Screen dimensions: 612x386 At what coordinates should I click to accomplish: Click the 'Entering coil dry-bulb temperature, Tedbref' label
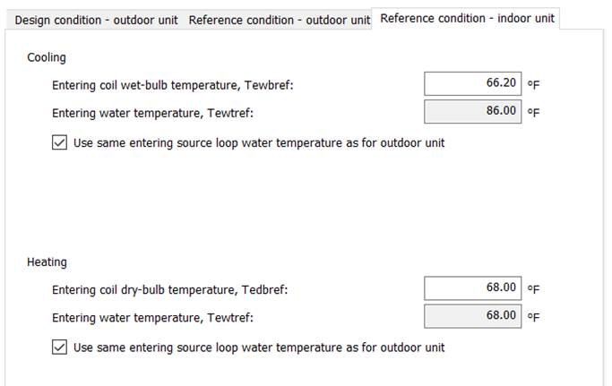(170, 289)
